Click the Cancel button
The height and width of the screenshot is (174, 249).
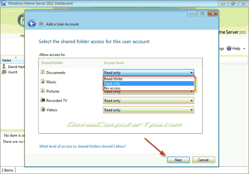(203, 160)
